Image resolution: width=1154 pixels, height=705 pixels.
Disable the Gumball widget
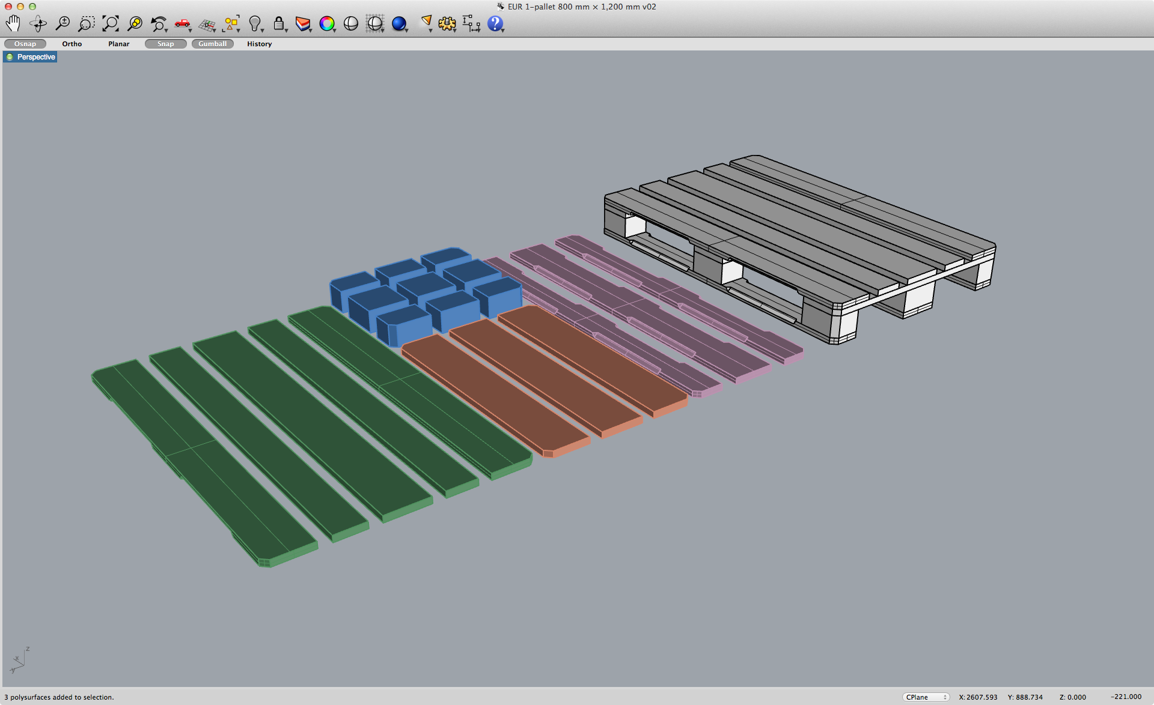tap(212, 43)
